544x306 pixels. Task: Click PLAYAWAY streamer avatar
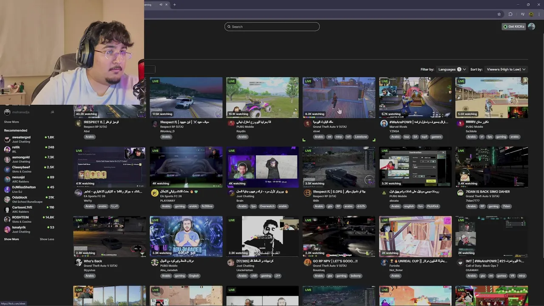(155, 193)
